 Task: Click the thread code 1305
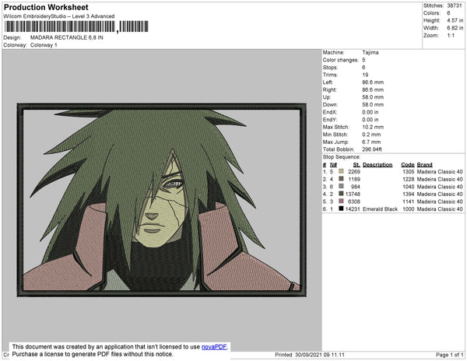pyautogui.click(x=409, y=172)
